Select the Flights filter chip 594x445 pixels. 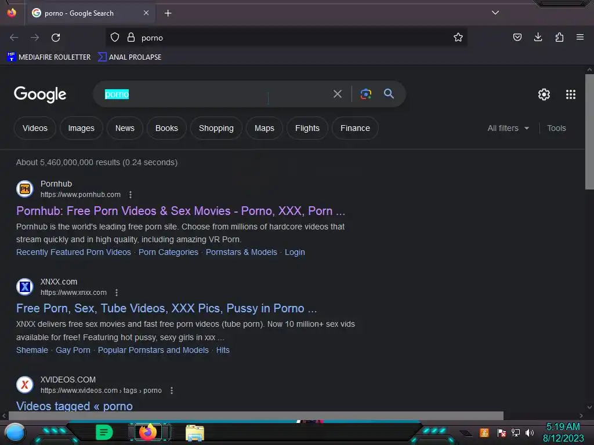(x=307, y=128)
